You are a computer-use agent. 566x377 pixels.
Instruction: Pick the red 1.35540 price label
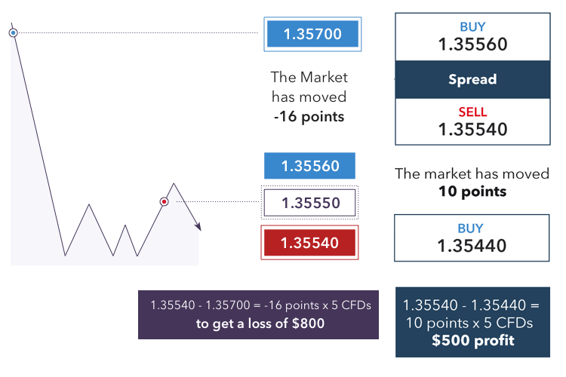309,243
